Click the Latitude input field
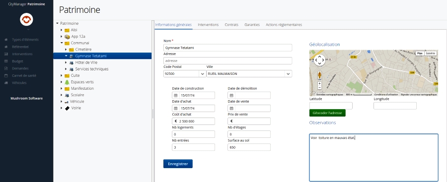447x182 pixels. pyautogui.click(x=331, y=106)
